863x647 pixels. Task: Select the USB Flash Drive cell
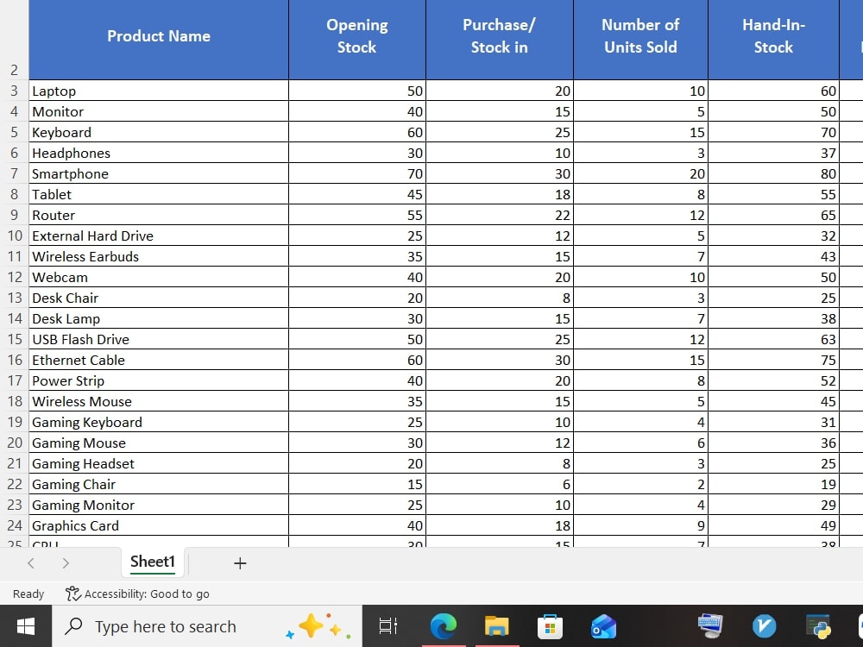click(159, 339)
